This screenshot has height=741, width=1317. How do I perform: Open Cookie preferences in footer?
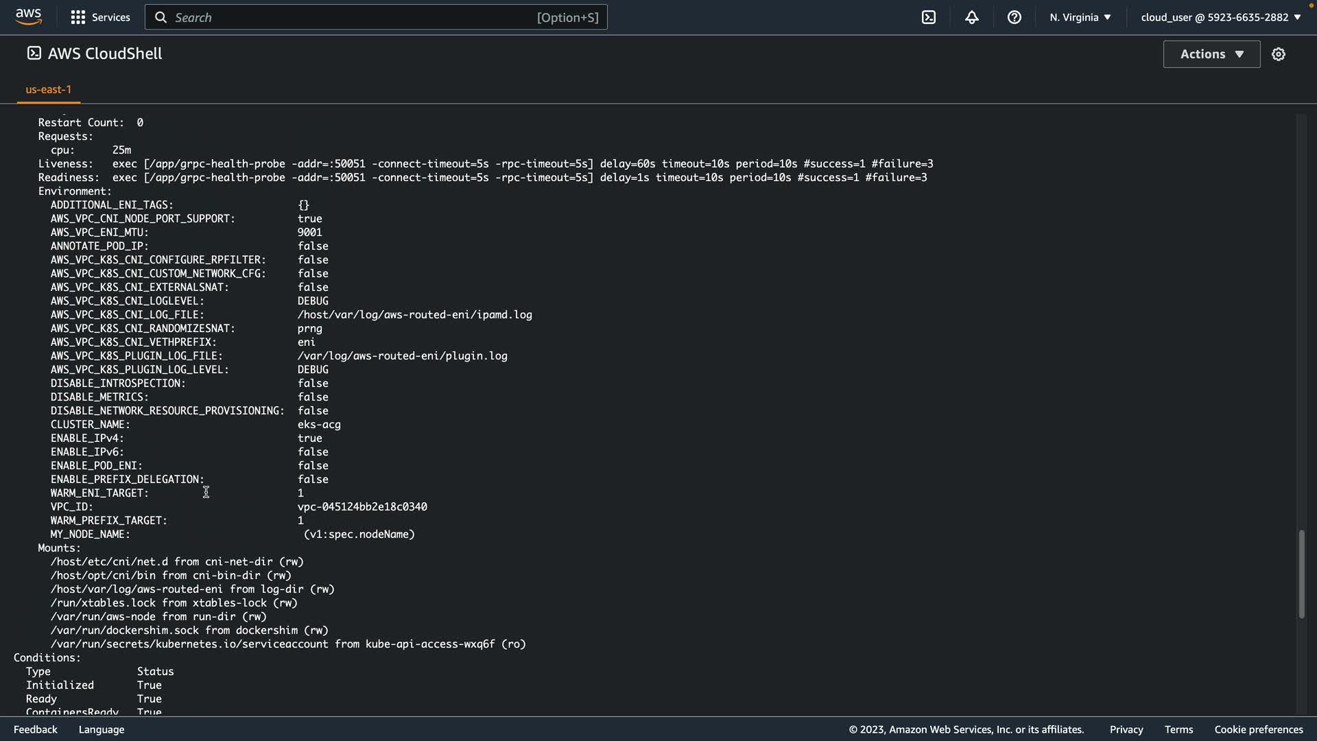[x=1258, y=729]
